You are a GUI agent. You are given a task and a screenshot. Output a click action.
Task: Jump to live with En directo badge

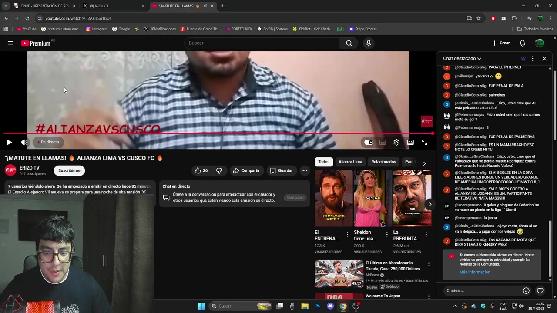48,142
